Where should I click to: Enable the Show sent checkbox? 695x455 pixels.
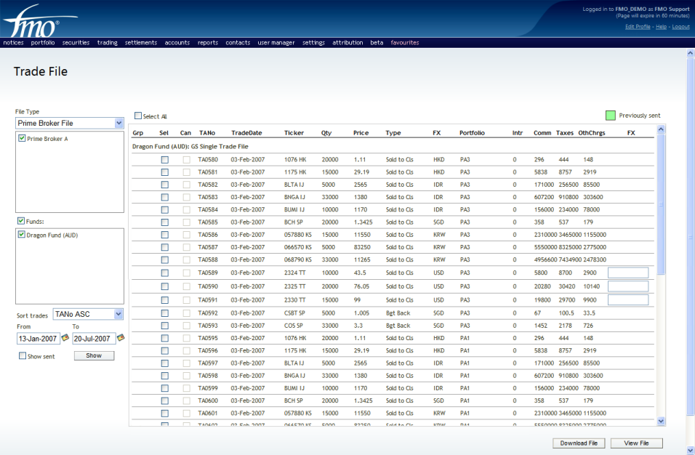[x=22, y=355]
